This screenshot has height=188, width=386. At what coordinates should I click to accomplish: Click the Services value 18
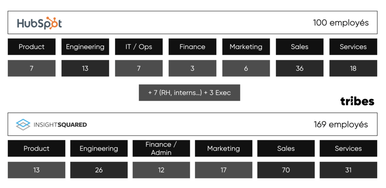[x=353, y=68]
